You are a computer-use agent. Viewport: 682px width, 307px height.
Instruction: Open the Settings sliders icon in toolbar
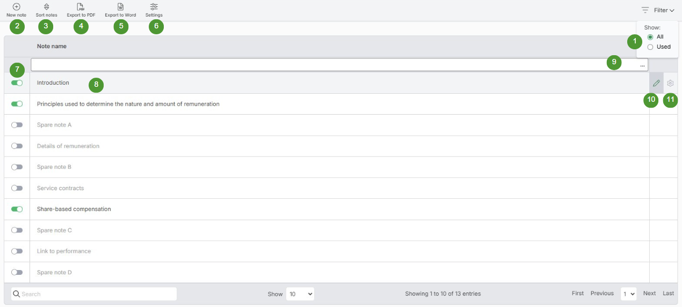(x=154, y=7)
